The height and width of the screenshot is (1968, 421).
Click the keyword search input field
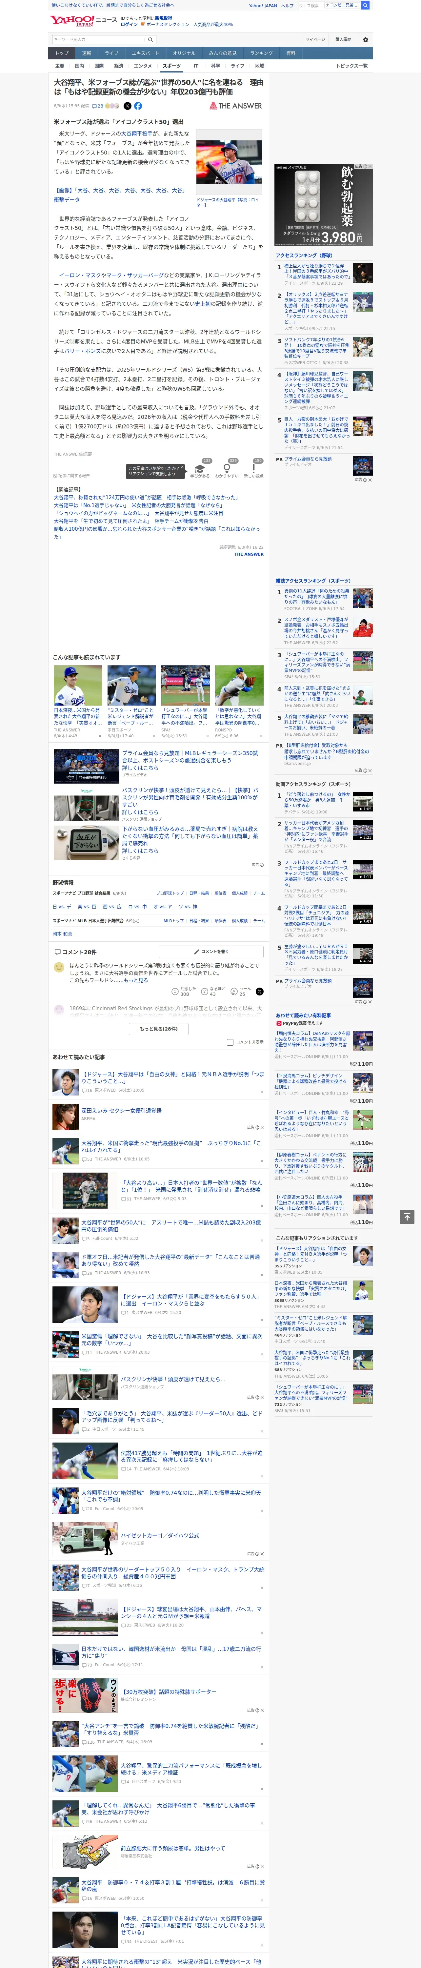click(x=99, y=40)
